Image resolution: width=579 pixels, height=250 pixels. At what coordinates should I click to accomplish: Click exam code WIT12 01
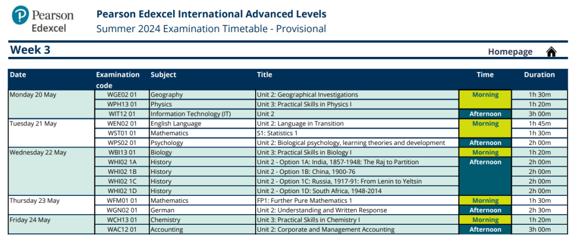pyautogui.click(x=122, y=114)
